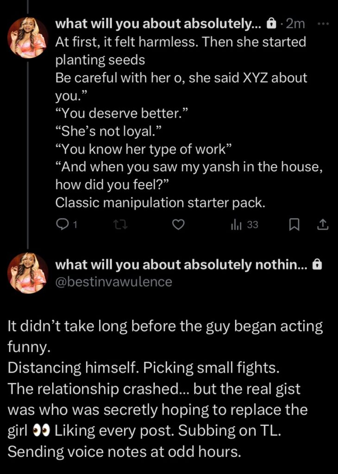
Task: Tap the @bestinvawulence handle
Action: click(113, 281)
